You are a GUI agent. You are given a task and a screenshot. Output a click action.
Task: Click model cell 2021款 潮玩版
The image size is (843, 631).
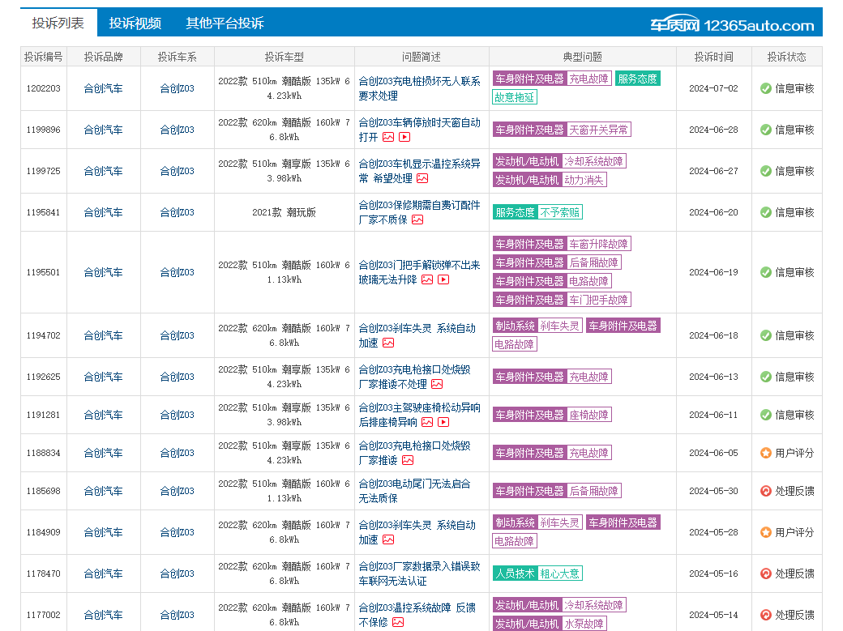pyautogui.click(x=284, y=213)
